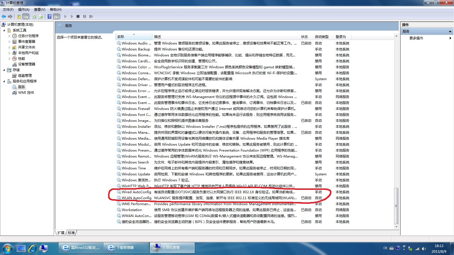Image resolution: width=454 pixels, height=255 pixels.
Task: Select the Windows Time service row
Action: pyautogui.click(x=233, y=168)
